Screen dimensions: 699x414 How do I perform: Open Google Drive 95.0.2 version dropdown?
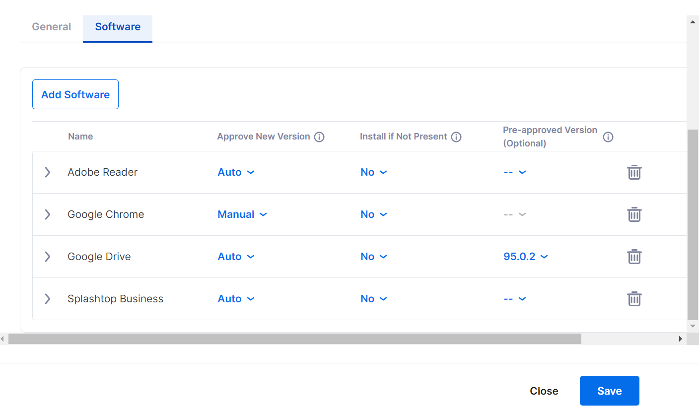pyautogui.click(x=525, y=257)
